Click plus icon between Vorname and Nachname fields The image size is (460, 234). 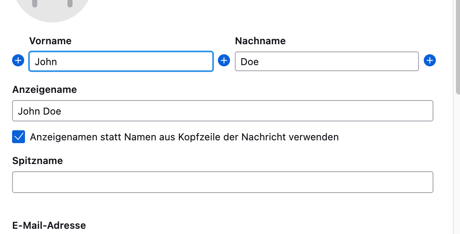(224, 61)
